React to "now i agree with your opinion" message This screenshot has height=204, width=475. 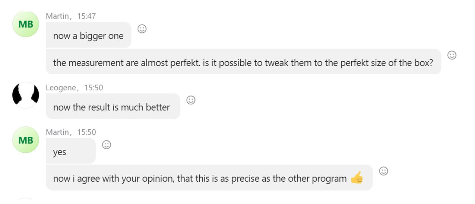383,171
